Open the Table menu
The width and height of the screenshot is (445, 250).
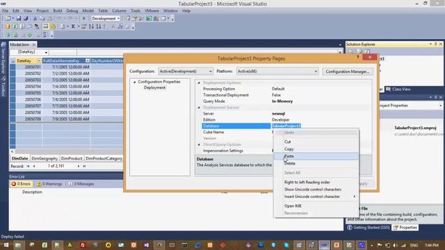click(103, 11)
